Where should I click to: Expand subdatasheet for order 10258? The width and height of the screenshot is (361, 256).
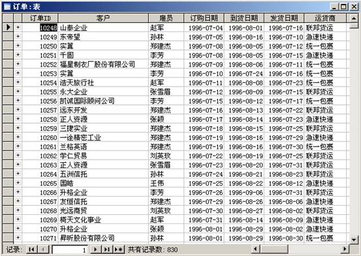coord(18,119)
